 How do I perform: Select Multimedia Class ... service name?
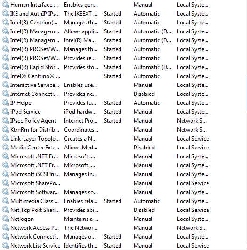[x=34, y=201]
